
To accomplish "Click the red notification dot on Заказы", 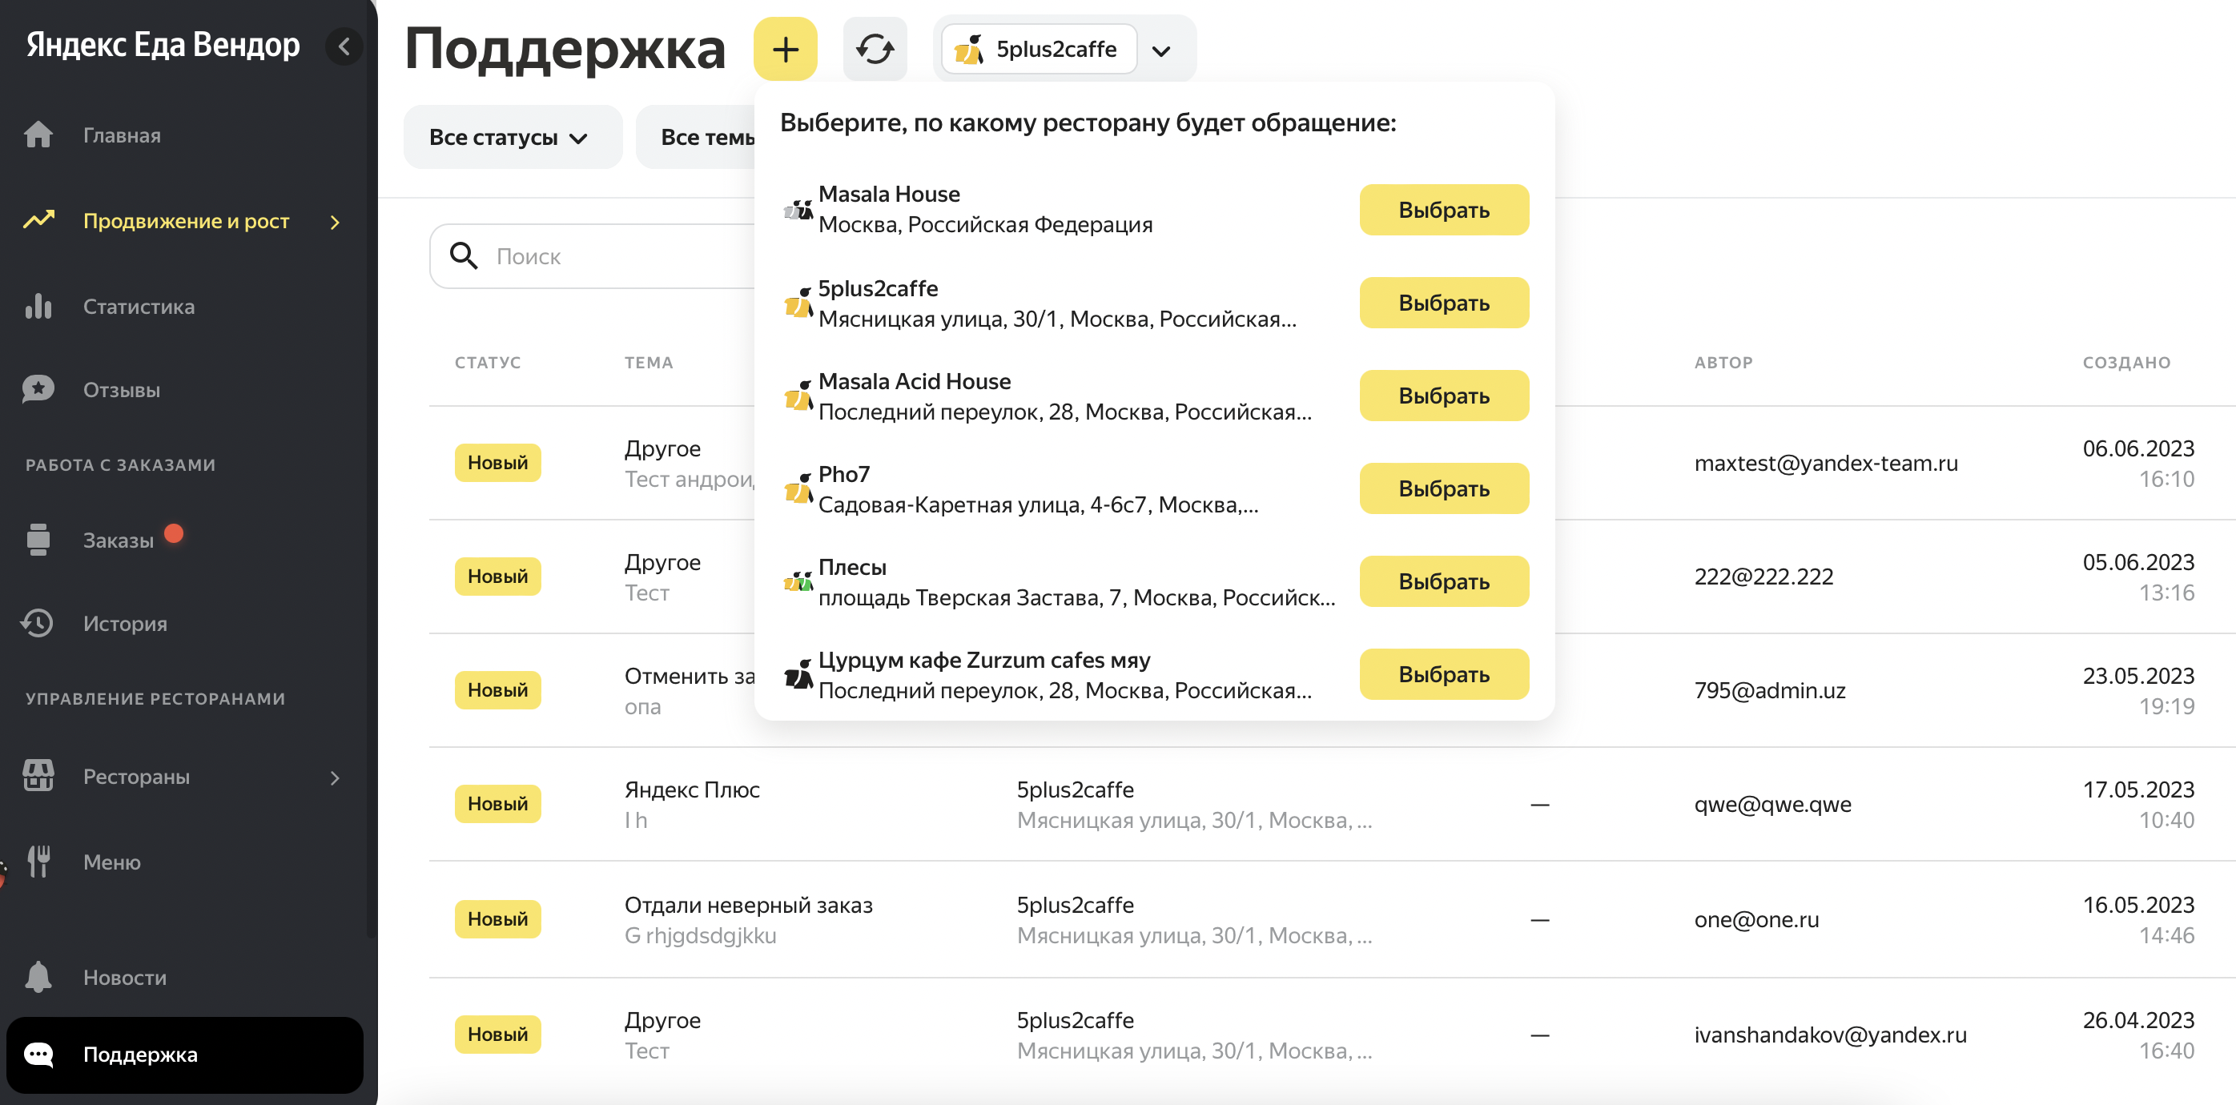I will pyautogui.click(x=174, y=533).
